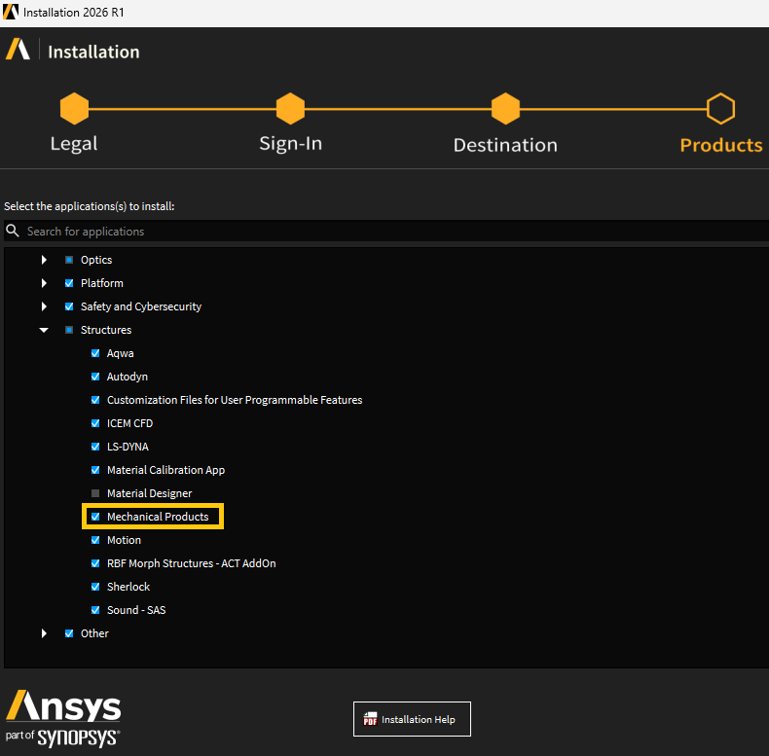Expand Safety and Cybersecurity node
Viewport: 769px width, 756px height.
pyautogui.click(x=44, y=306)
